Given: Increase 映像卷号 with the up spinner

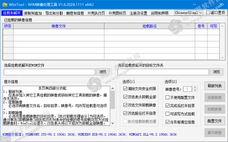Looking at the screenshot, I should click(195, 87).
